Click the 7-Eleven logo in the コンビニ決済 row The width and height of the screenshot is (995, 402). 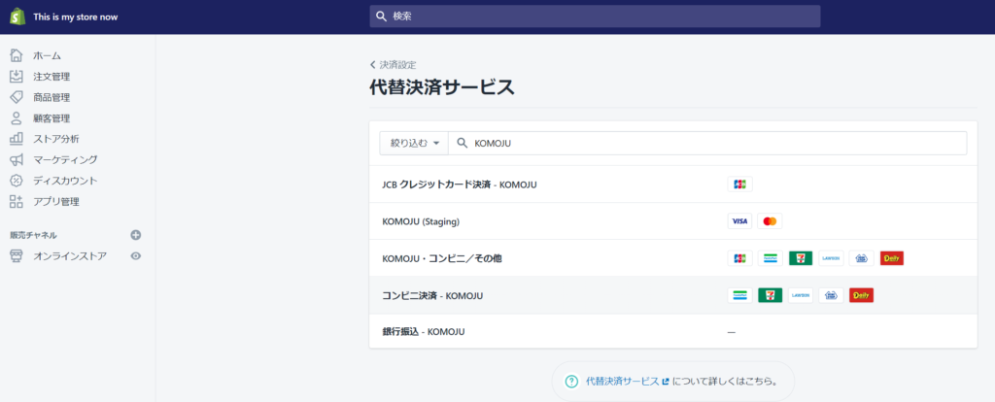tap(771, 295)
